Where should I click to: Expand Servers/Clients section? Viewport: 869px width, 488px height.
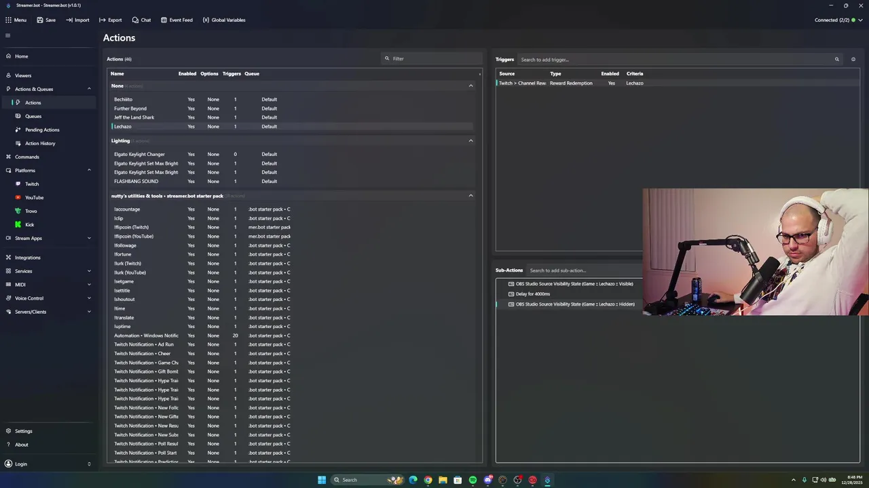coord(89,312)
